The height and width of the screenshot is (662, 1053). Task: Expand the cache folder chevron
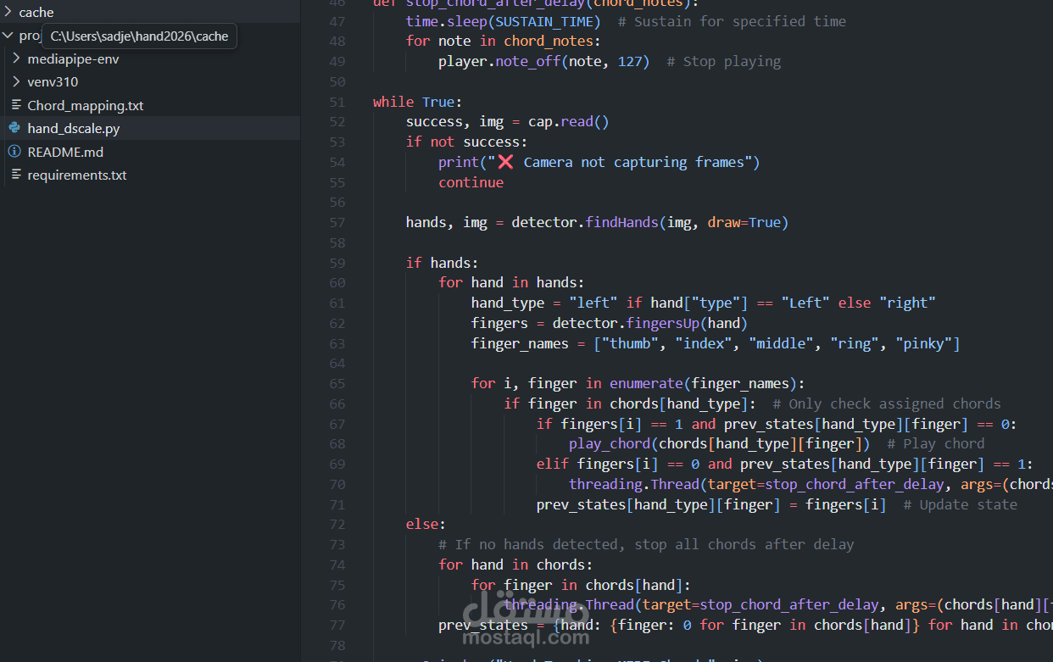(8, 13)
